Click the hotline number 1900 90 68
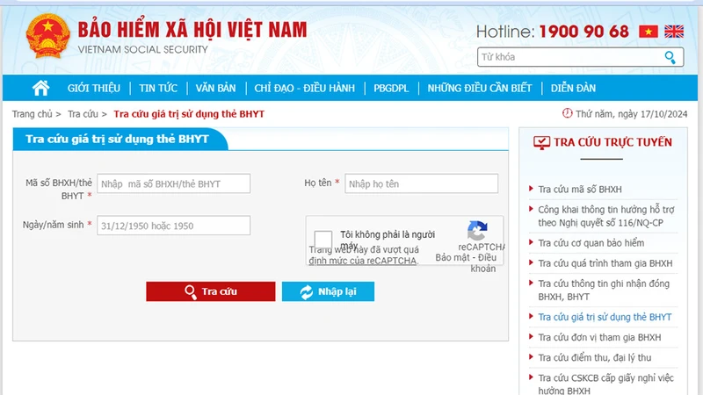 coord(583,32)
